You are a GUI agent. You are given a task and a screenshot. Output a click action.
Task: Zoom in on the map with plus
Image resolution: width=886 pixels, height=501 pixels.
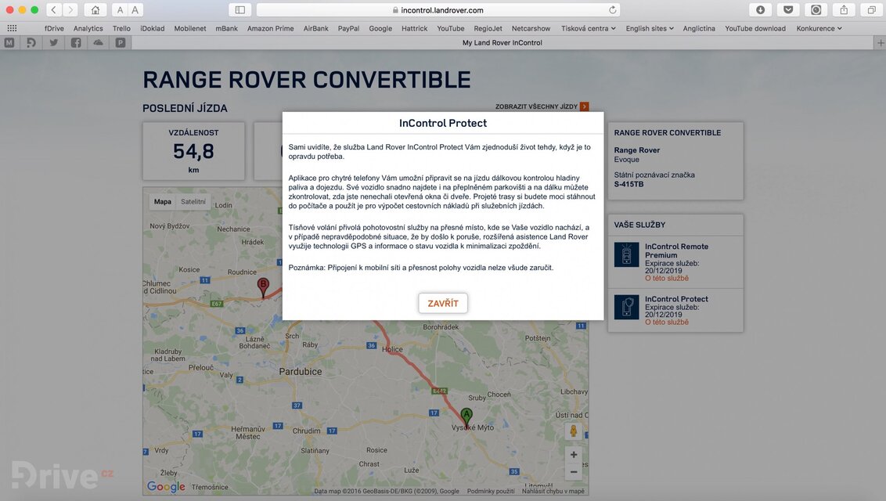point(574,455)
